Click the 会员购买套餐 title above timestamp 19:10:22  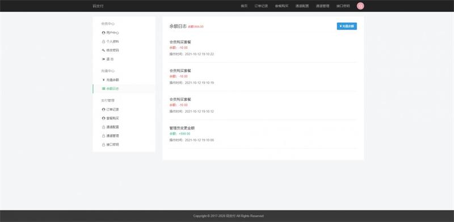pyautogui.click(x=180, y=42)
